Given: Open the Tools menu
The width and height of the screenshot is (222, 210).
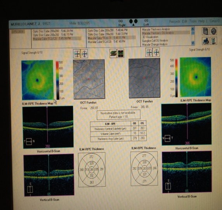Looking at the screenshot, I should (x=193, y=21).
